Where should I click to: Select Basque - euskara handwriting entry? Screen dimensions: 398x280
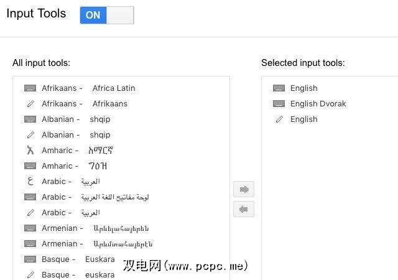[x=78, y=274]
